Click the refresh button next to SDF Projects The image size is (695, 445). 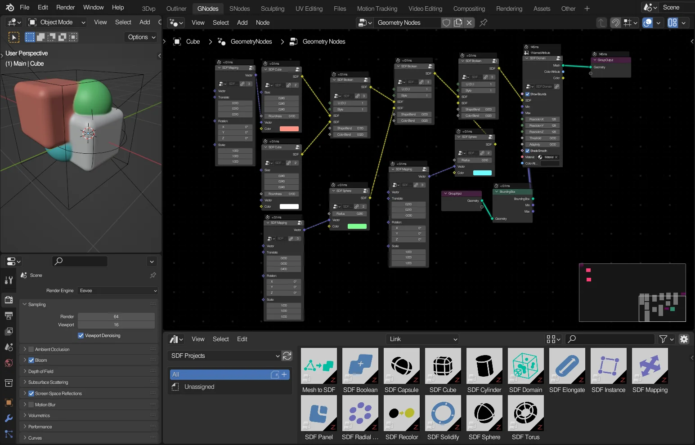(x=287, y=356)
